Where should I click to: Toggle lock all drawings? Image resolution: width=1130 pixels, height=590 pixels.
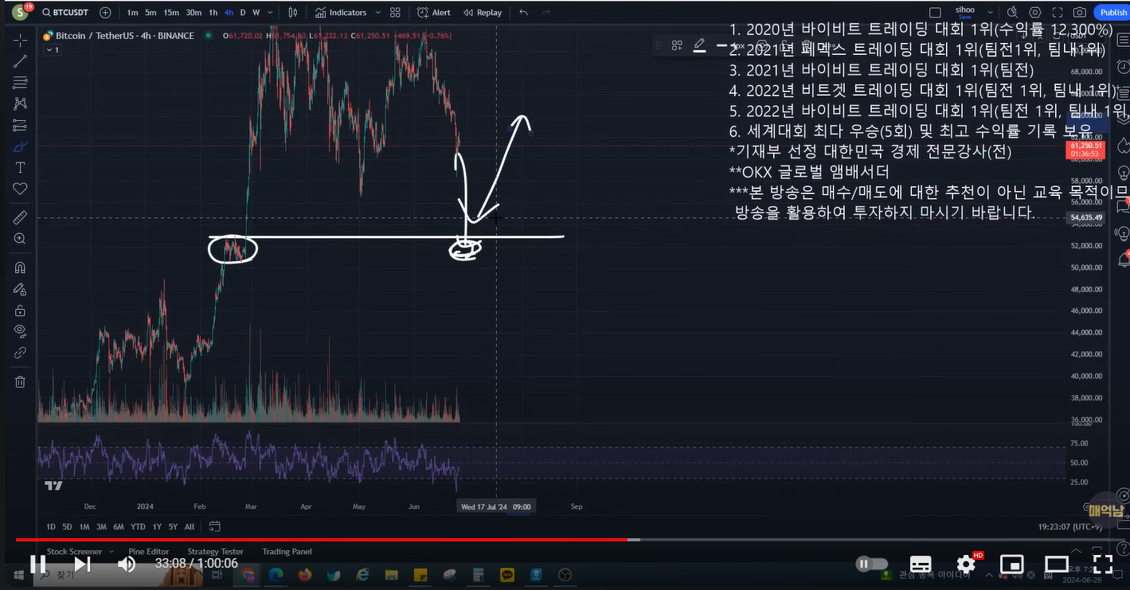pos(20,311)
